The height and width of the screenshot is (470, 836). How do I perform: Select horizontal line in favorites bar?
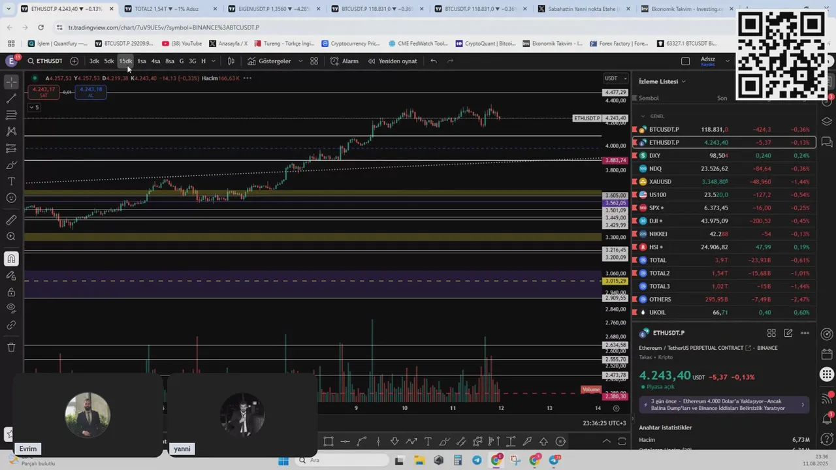[x=346, y=441]
